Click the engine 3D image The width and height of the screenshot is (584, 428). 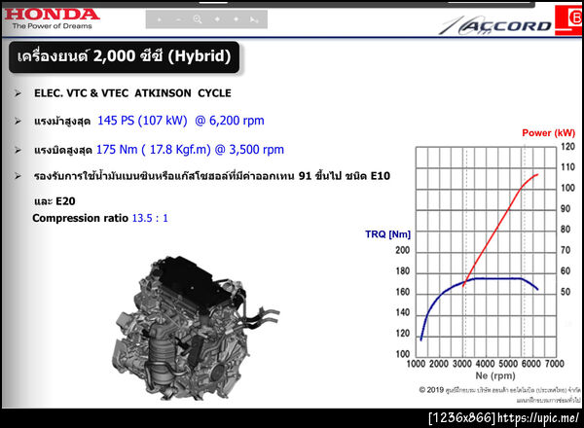(194, 328)
